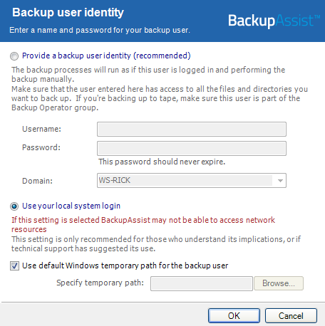Click the 'Provide a backup user identity (recommended)' label
Screen dimensions: 325x326
click(106, 56)
